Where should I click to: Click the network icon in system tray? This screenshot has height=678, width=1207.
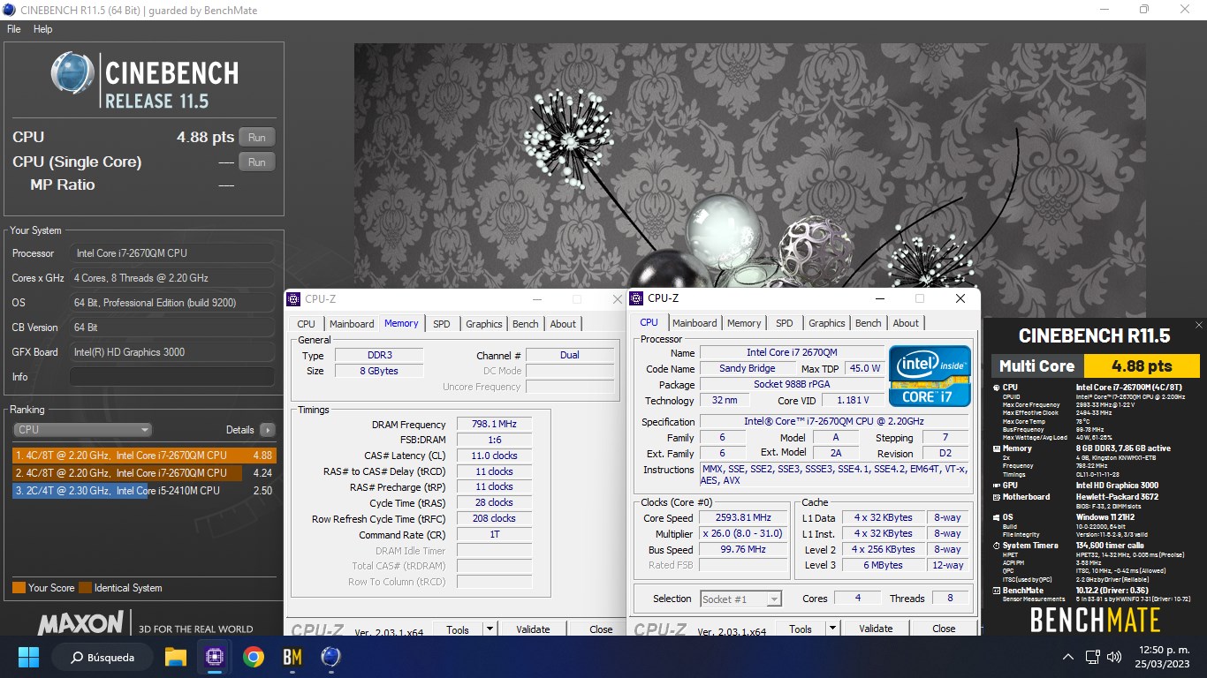tap(1094, 657)
